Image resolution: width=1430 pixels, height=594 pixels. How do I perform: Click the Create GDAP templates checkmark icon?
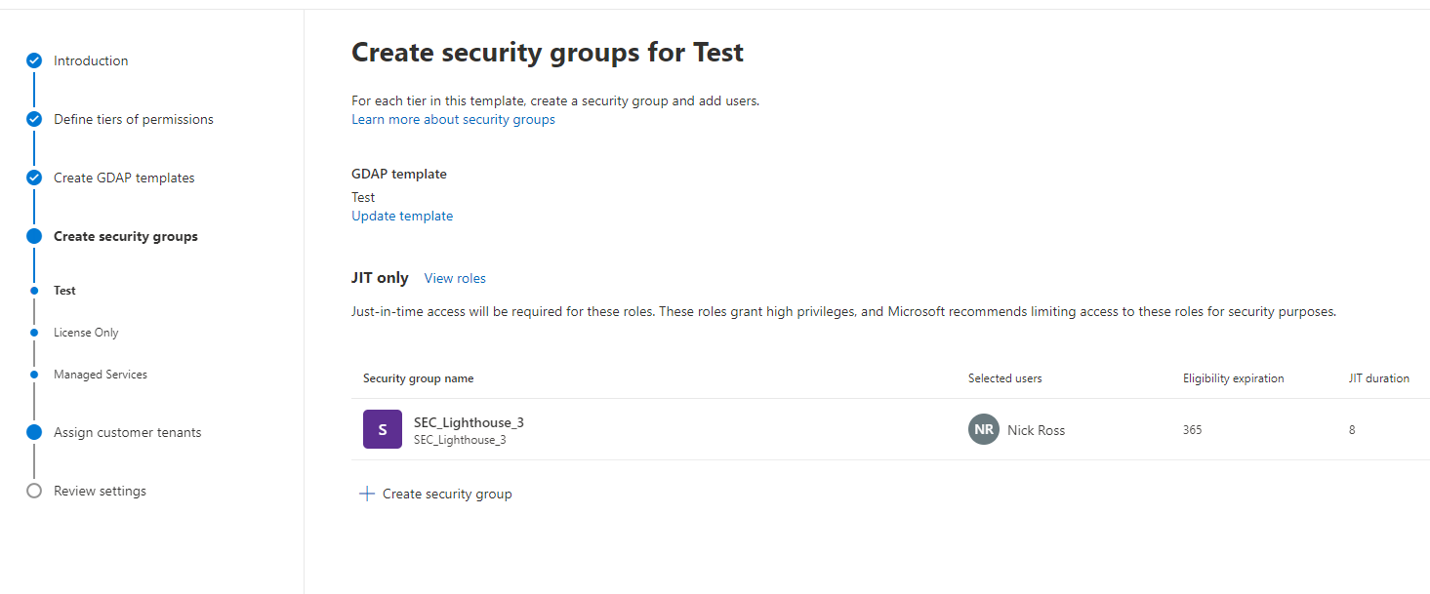[34, 178]
